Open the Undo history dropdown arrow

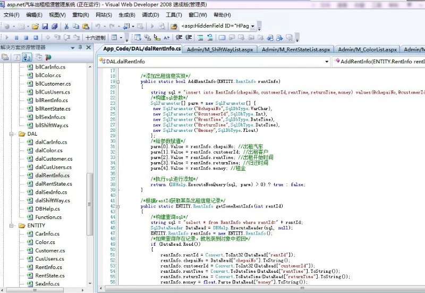click(x=104, y=26)
